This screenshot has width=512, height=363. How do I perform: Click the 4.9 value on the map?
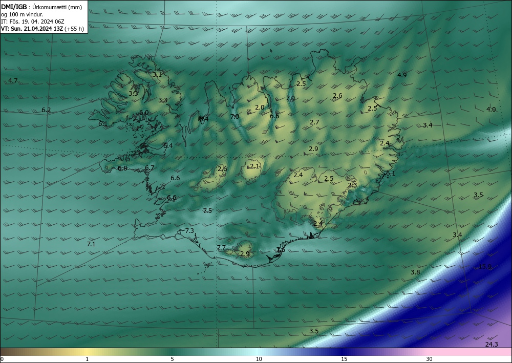(402, 75)
